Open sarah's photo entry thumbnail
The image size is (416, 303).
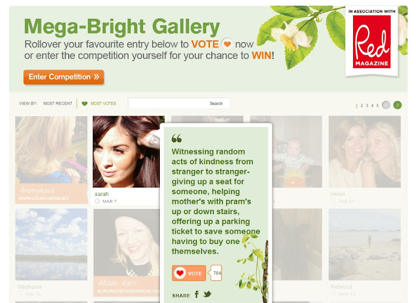[127, 152]
